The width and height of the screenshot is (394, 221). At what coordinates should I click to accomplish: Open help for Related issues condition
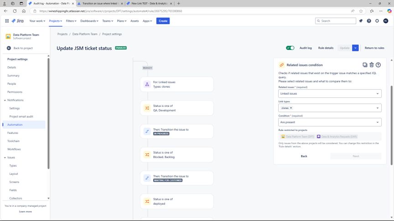point(378,65)
